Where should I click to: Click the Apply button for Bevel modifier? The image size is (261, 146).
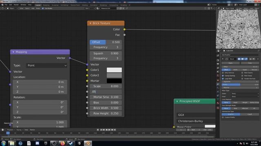231,63
